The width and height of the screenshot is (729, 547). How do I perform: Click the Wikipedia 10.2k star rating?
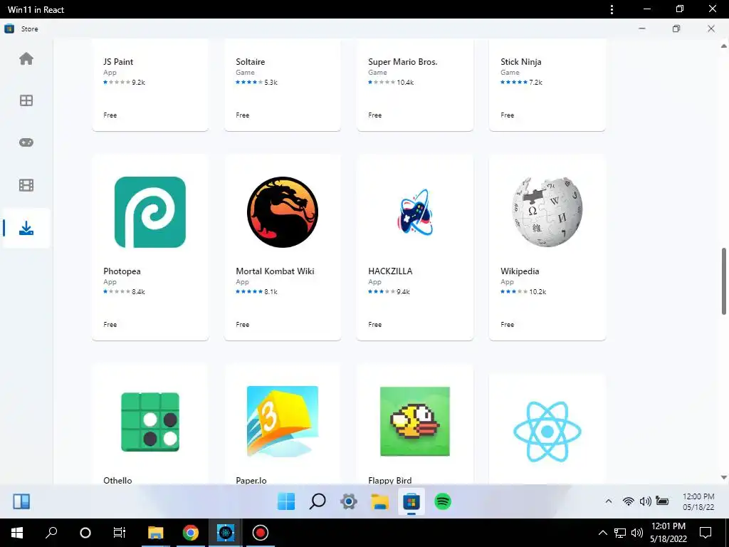pos(523,291)
